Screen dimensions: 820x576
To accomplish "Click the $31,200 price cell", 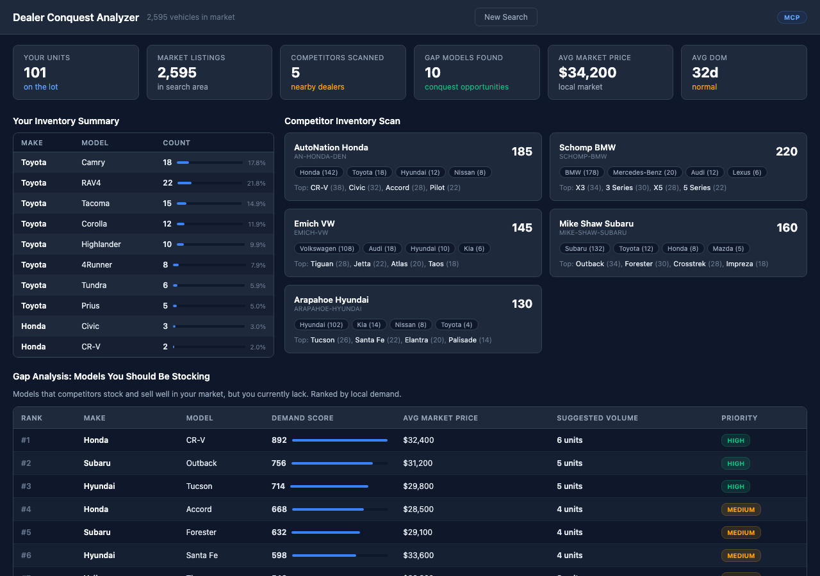I will coord(418,463).
